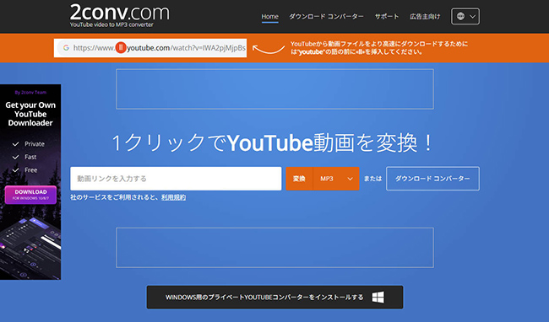Click the Windows logo icon in bottom banner
This screenshot has width=549, height=322.
point(378,298)
